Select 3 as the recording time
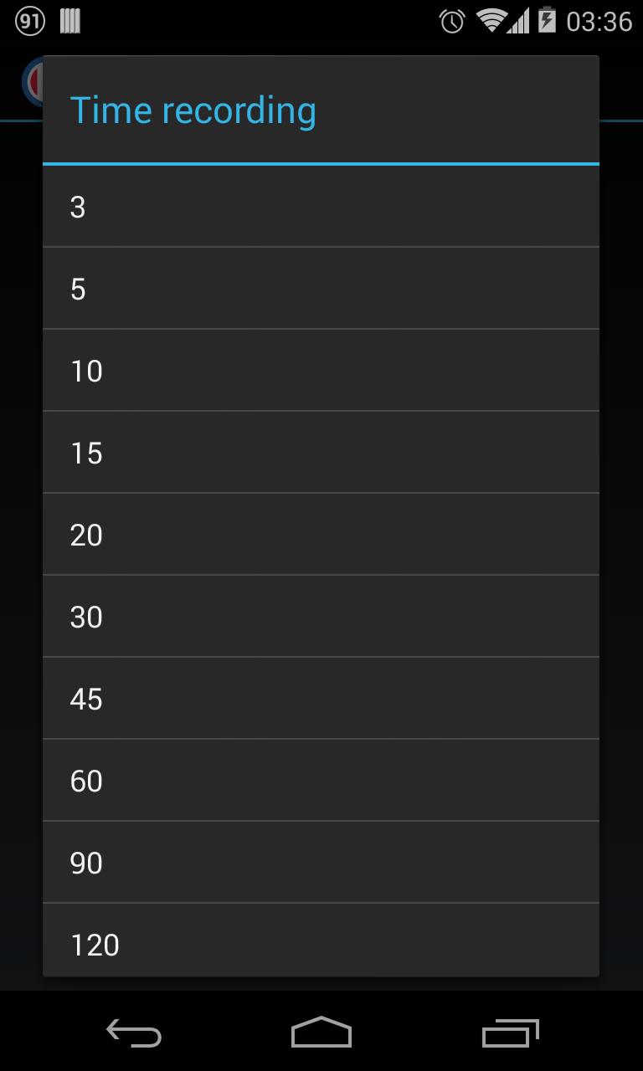 point(321,207)
